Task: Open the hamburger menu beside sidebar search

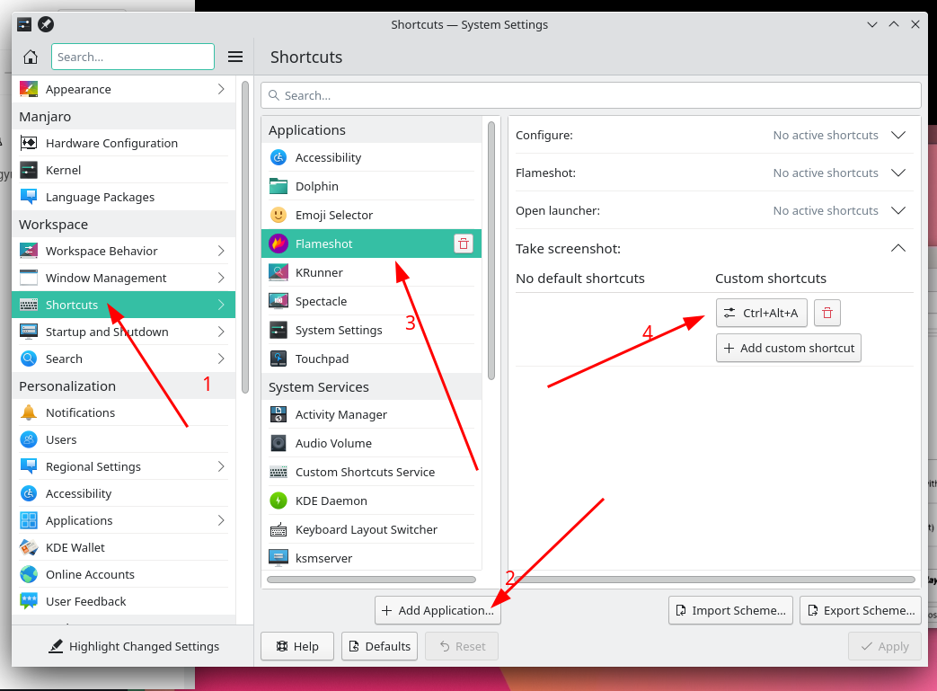Action: coord(235,57)
